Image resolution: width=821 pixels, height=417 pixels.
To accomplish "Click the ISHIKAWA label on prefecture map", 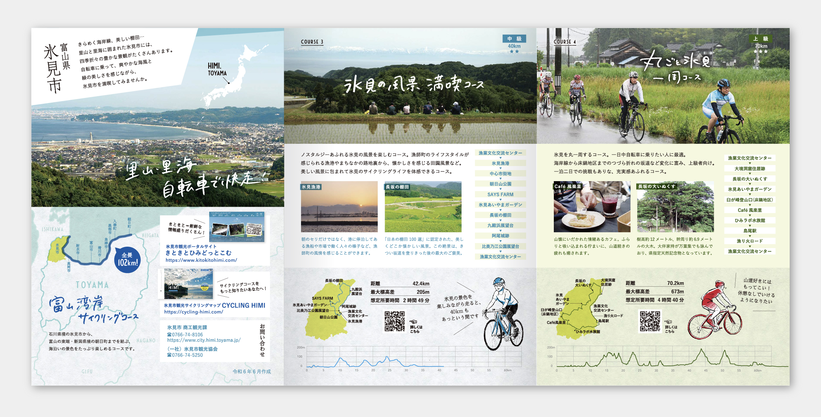I will 53,229.
